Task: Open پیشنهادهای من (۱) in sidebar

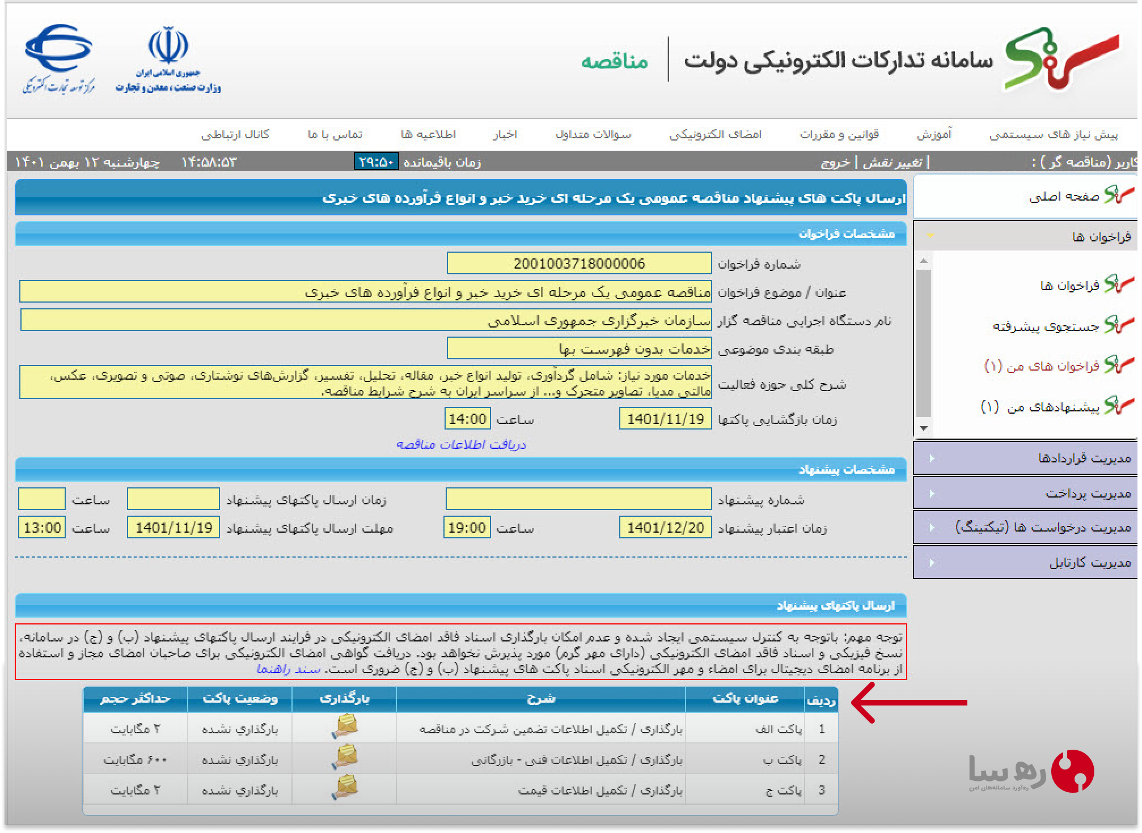Action: [1040, 407]
